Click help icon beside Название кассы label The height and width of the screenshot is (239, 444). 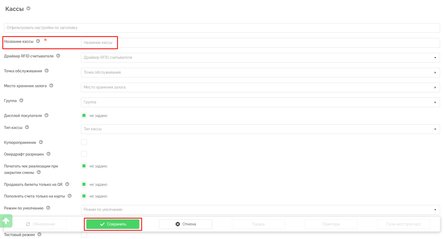38,41
